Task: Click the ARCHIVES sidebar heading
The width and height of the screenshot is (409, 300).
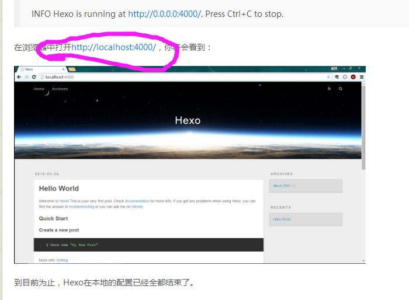Action: [282, 174]
